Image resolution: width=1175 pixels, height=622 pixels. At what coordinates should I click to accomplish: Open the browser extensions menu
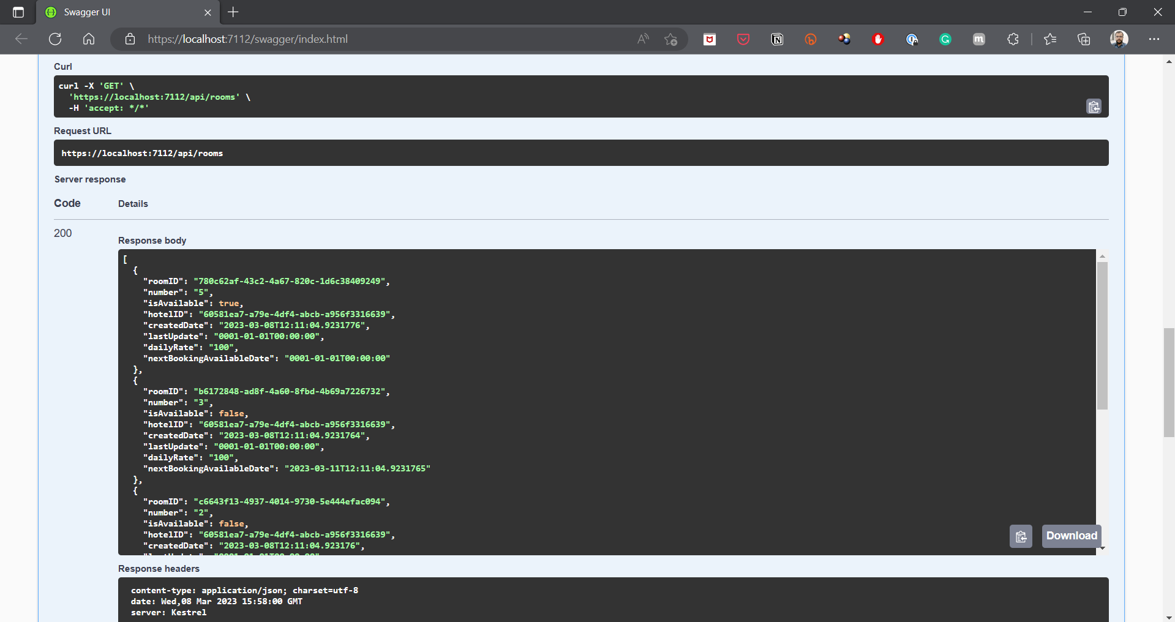1013,39
